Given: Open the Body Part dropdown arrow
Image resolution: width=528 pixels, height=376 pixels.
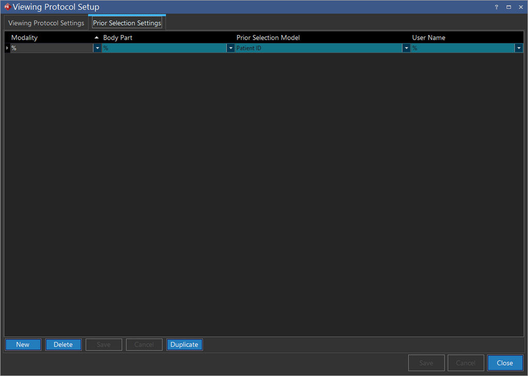Looking at the screenshot, I should (x=230, y=48).
